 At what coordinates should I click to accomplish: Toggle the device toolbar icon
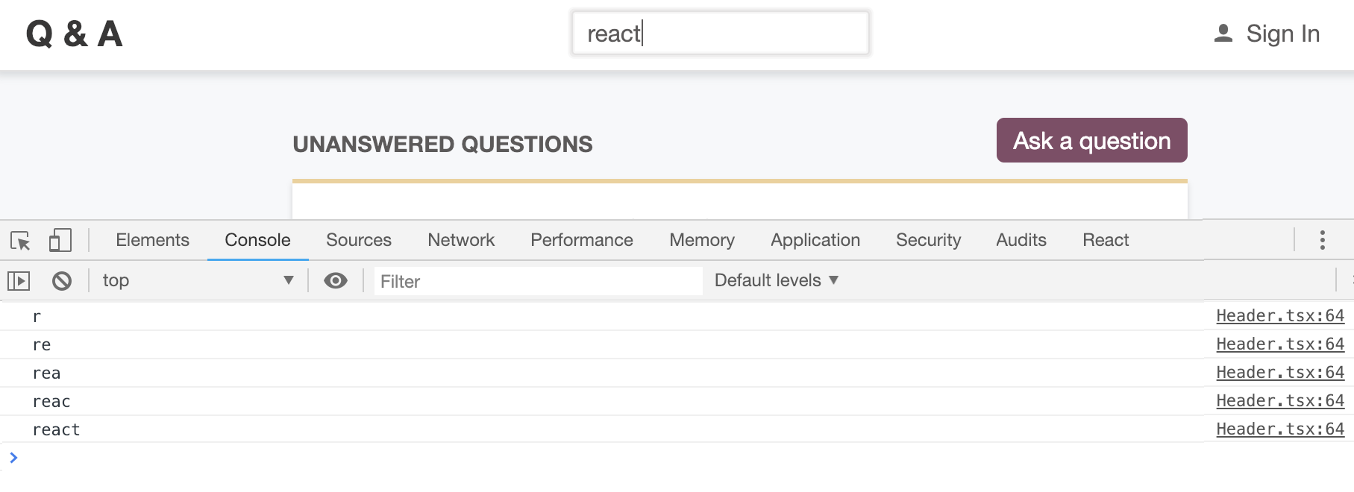pyautogui.click(x=60, y=241)
